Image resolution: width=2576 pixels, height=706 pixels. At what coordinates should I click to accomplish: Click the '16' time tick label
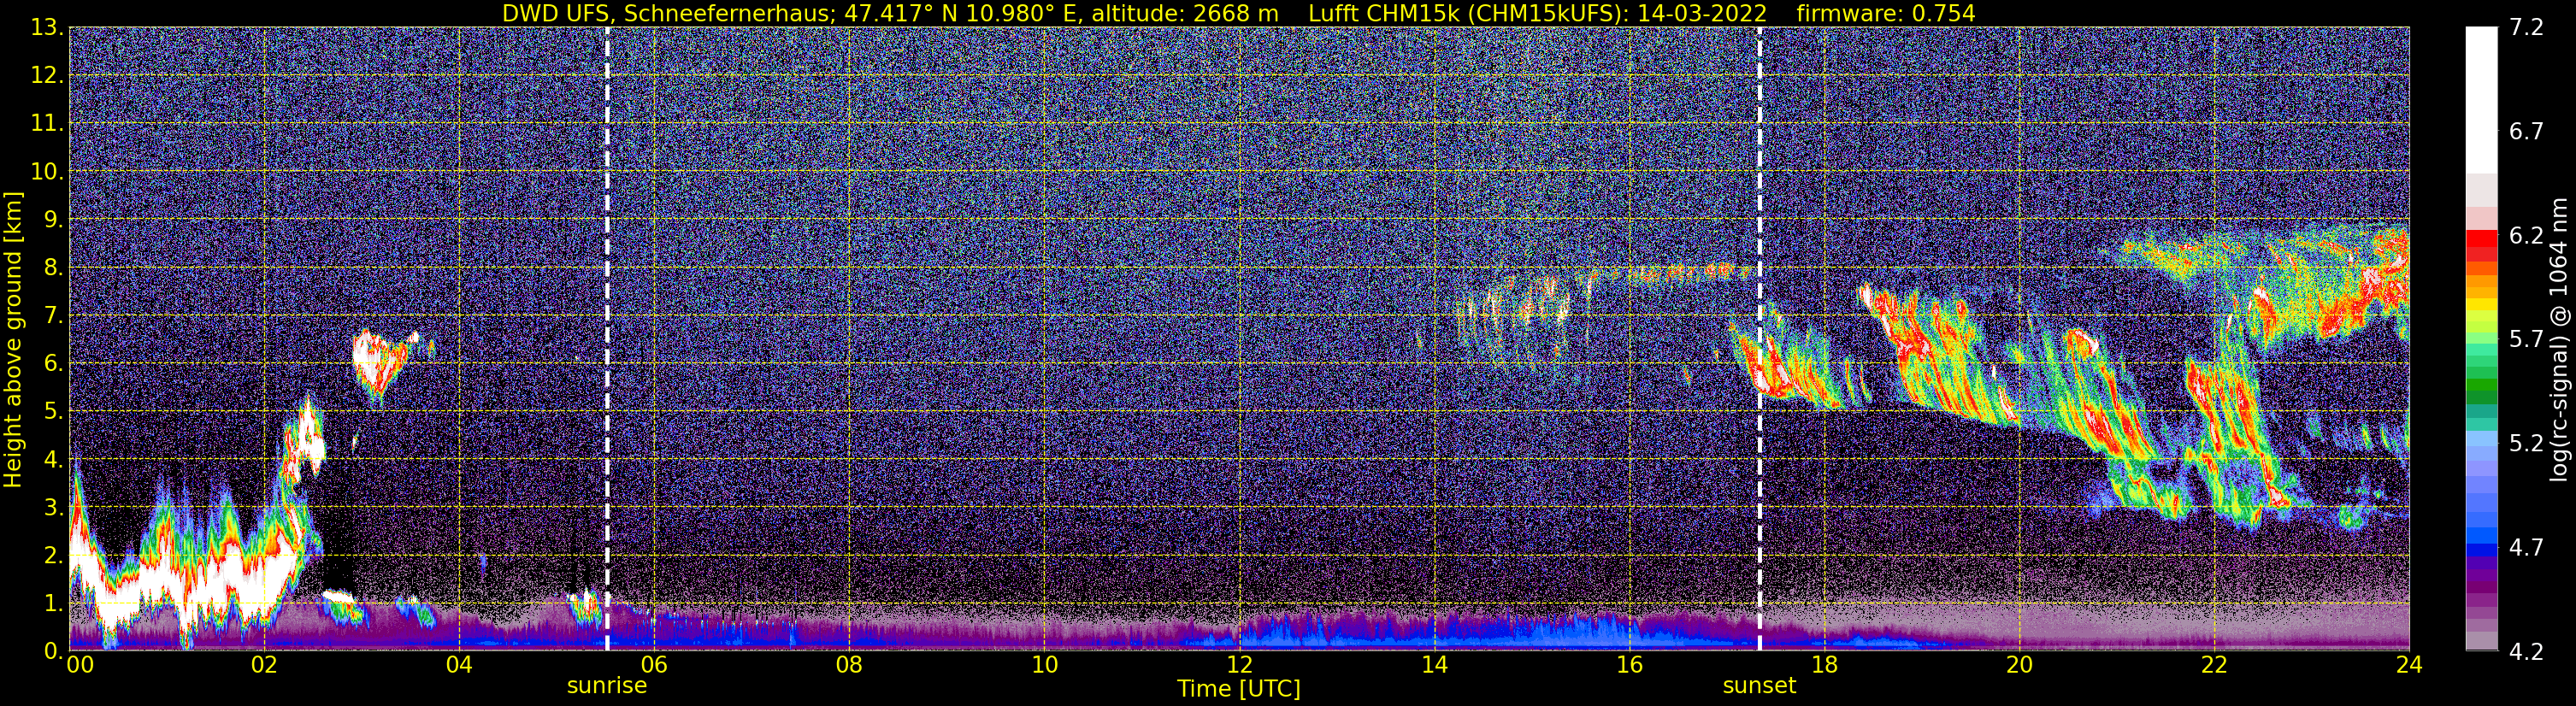point(1629,665)
